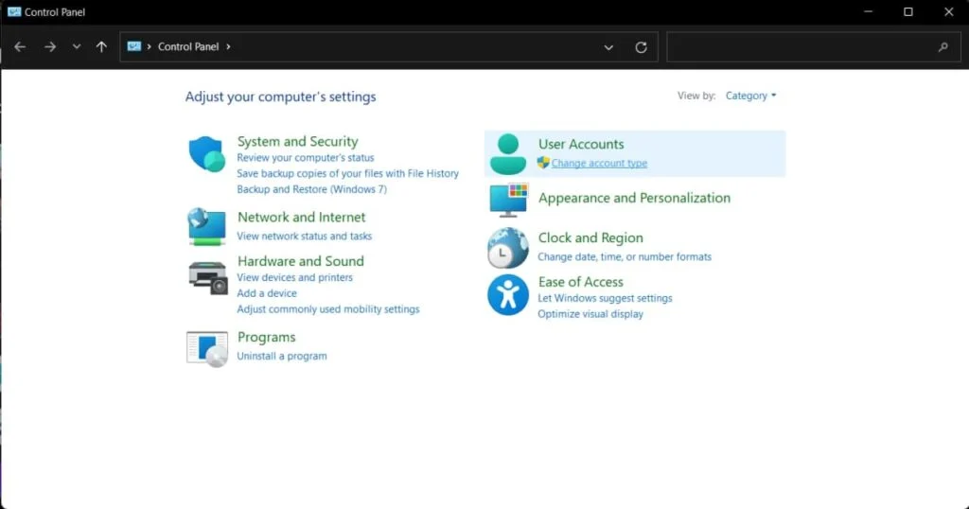Click View network status and tasks
The width and height of the screenshot is (969, 509).
click(304, 236)
